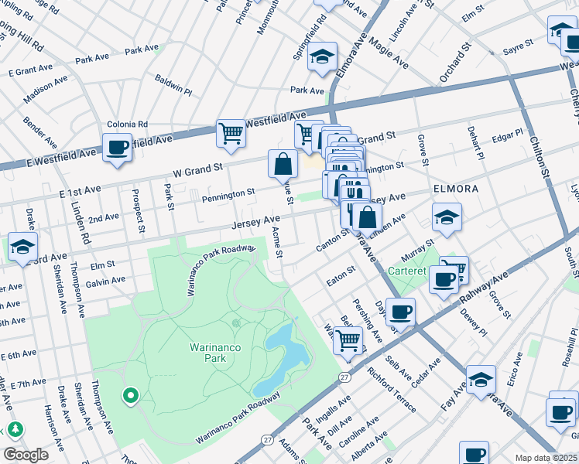Click the shopping bag marker near Linden Ave
The image size is (579, 464).
tap(366, 217)
